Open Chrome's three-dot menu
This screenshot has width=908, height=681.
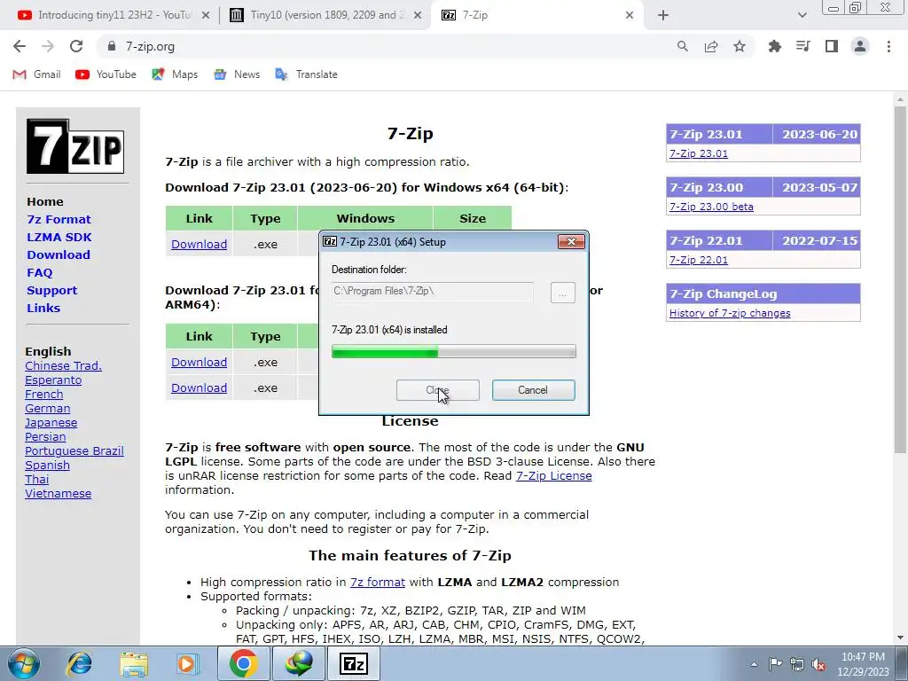888,46
